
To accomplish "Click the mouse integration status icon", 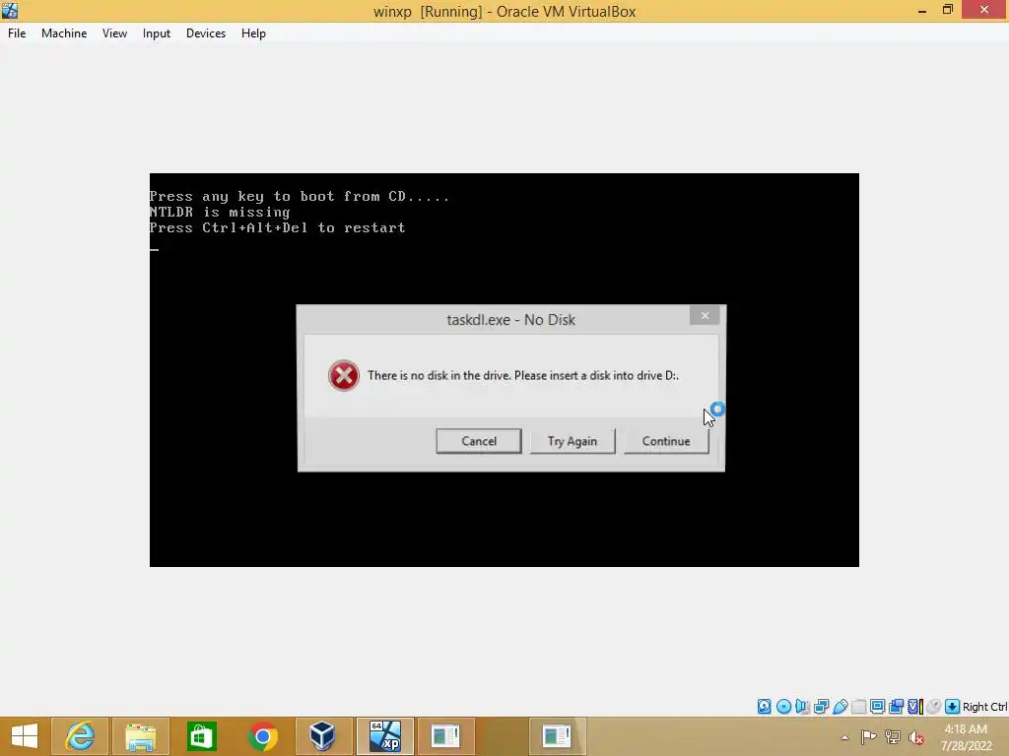I will [x=934, y=707].
